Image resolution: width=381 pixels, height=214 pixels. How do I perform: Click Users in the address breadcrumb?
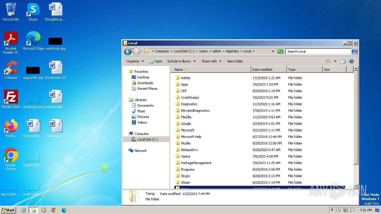[x=204, y=51]
